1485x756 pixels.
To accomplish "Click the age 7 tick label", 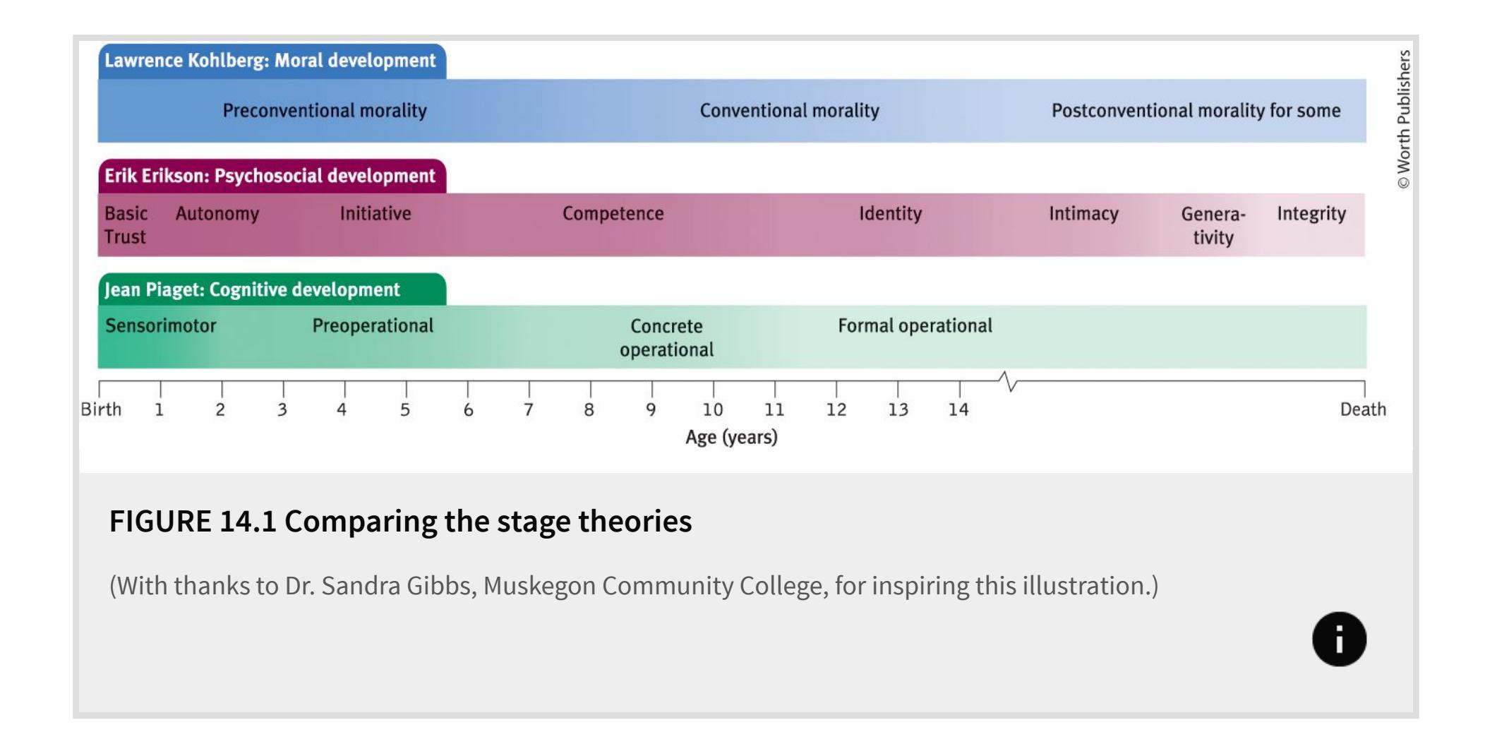I will click(528, 409).
